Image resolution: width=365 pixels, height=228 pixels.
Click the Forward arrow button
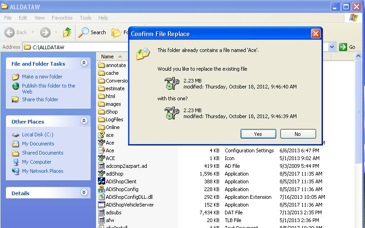pyautogui.click(x=45, y=32)
